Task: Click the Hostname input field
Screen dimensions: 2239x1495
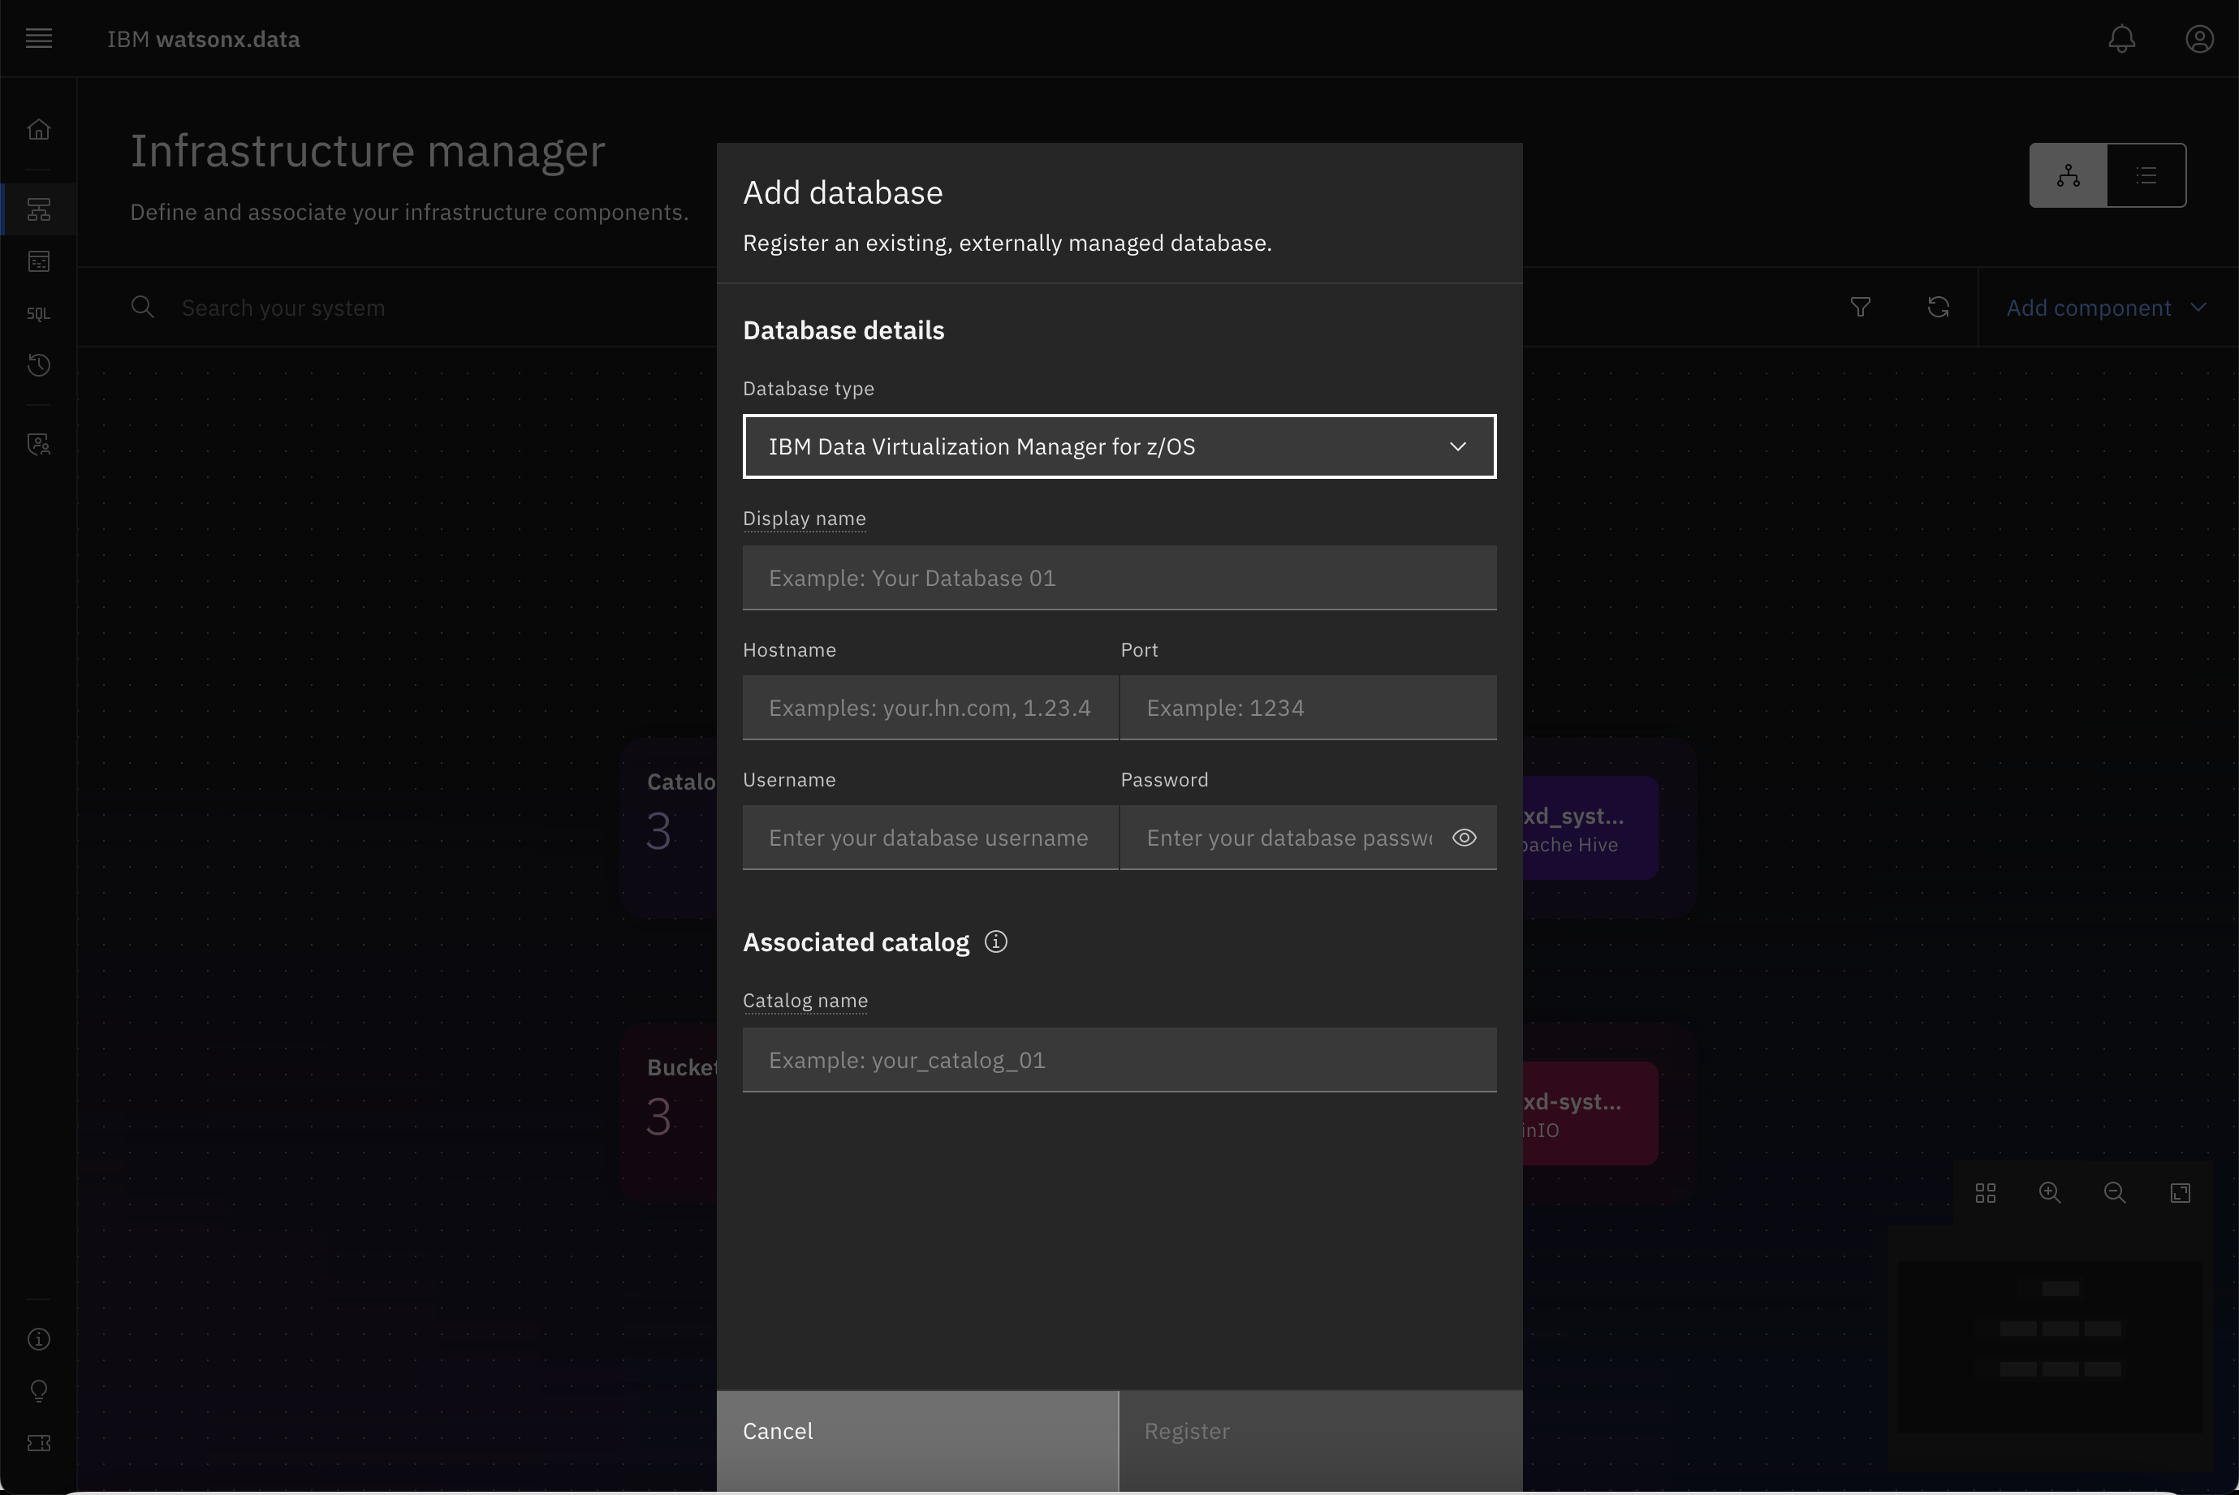Action: [x=930, y=708]
